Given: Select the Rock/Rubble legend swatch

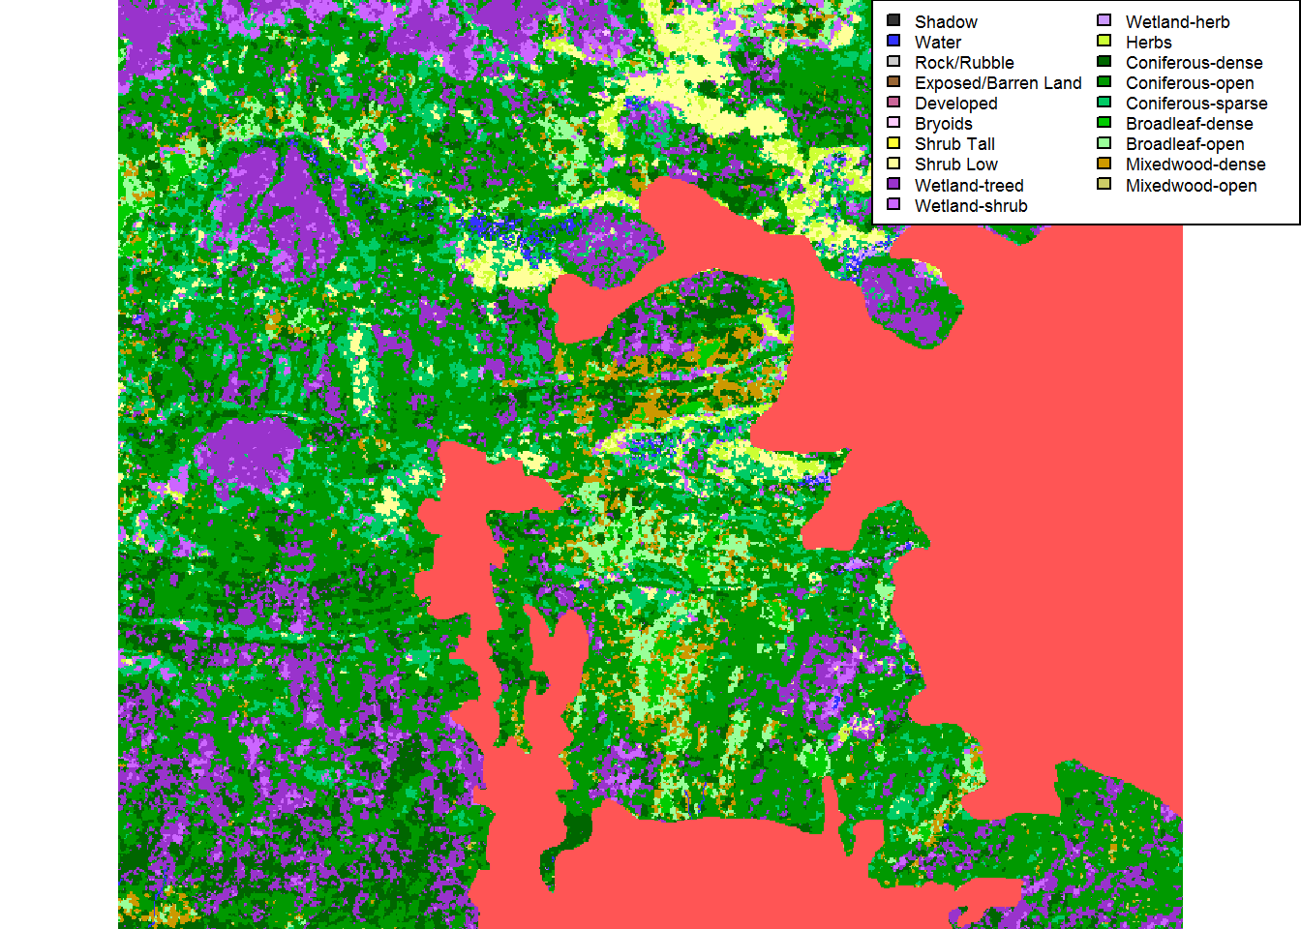Looking at the screenshot, I should pos(893,62).
